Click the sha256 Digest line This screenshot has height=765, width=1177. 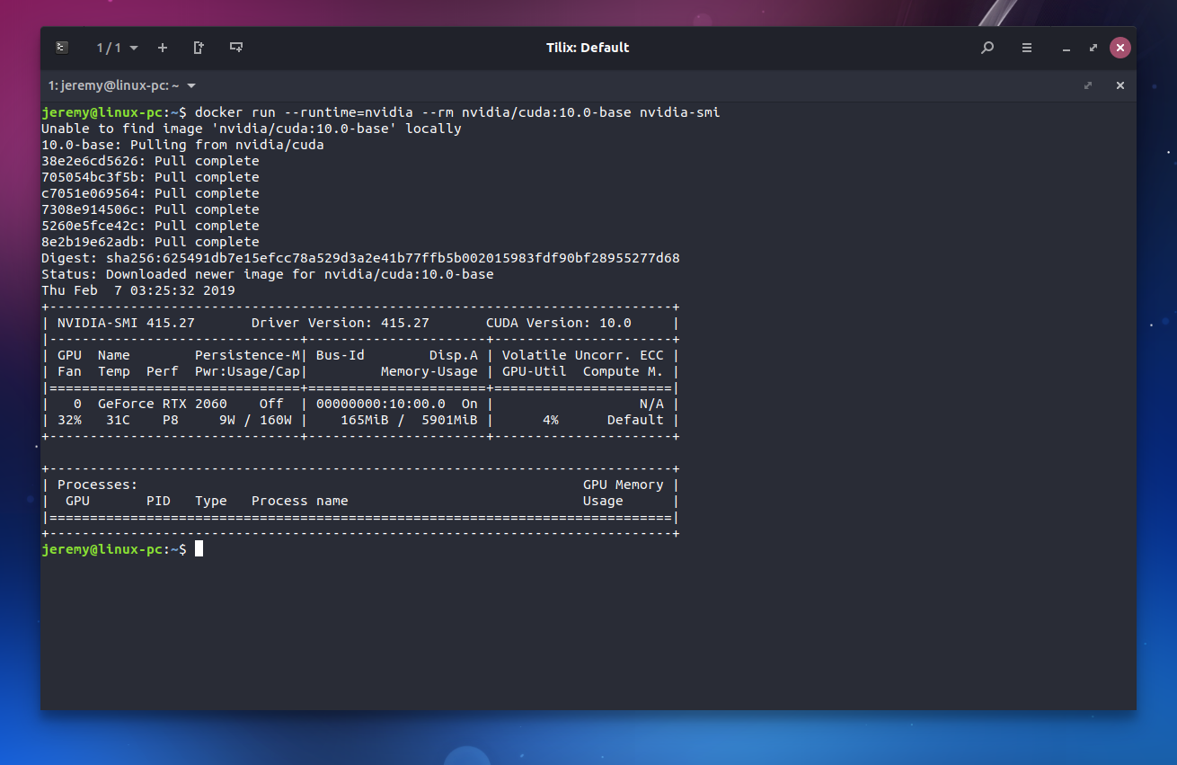pyautogui.click(x=360, y=258)
